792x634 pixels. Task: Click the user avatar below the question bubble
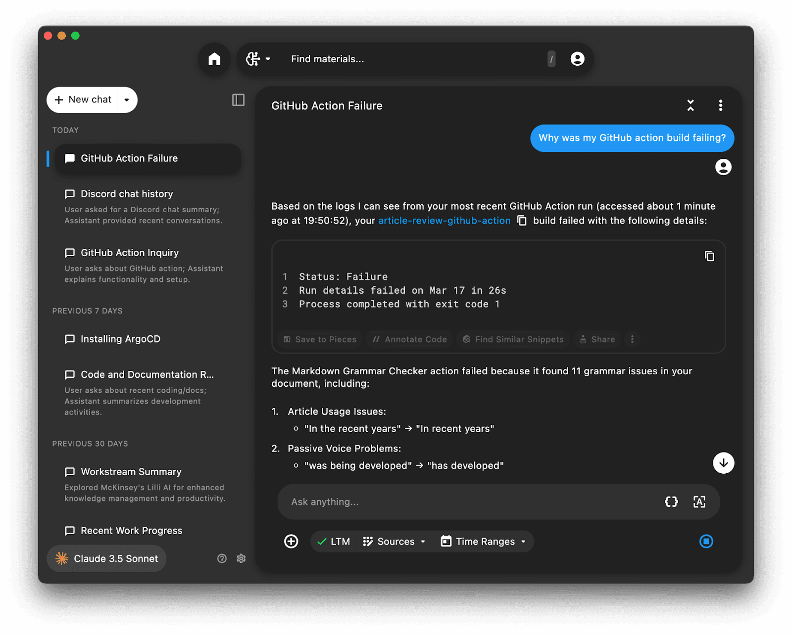(x=723, y=167)
